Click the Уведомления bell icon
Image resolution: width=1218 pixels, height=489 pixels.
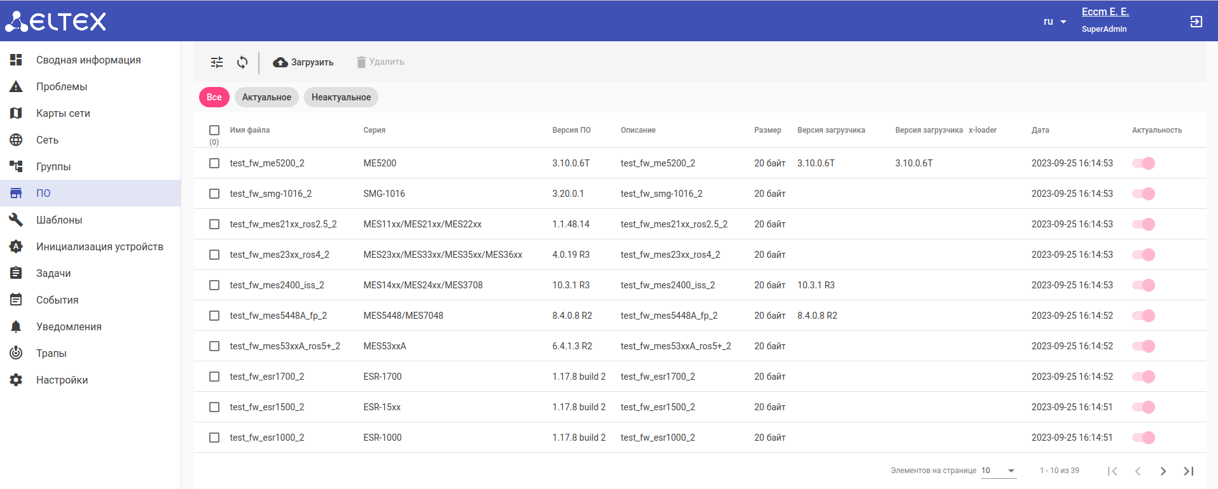[17, 326]
